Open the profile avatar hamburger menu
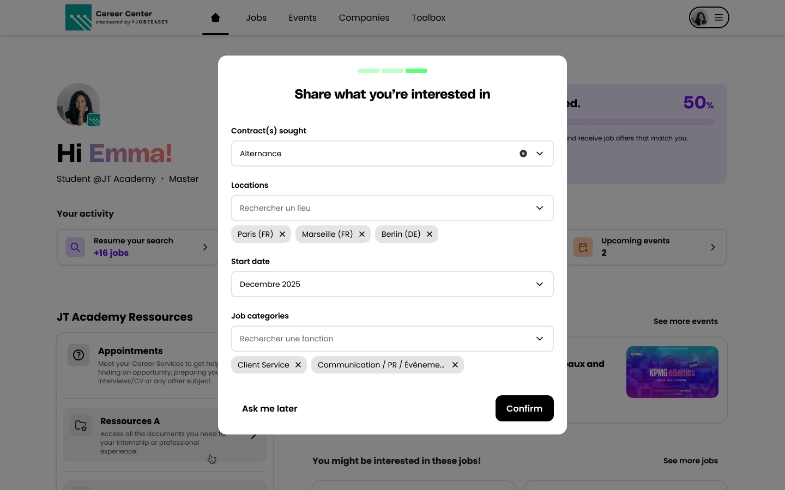This screenshot has width=785, height=490. point(718,17)
